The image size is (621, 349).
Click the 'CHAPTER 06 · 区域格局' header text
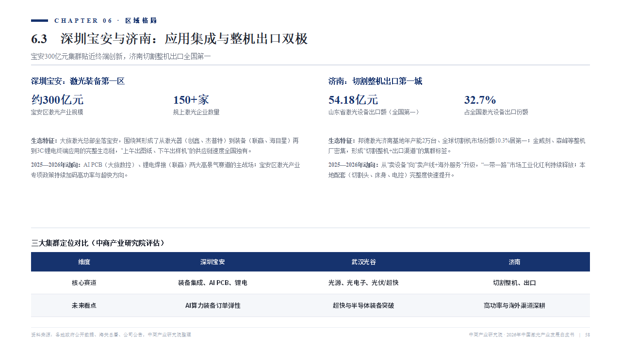pyautogui.click(x=105, y=20)
